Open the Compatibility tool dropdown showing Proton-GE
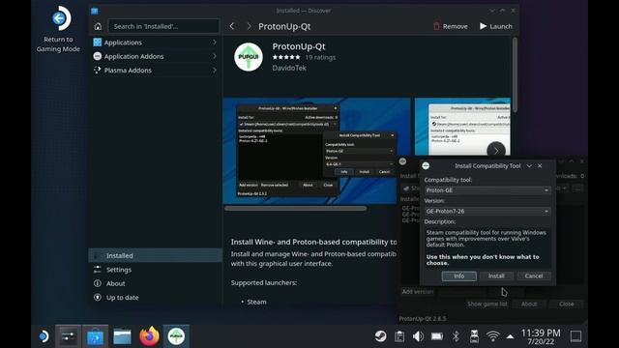 487,190
